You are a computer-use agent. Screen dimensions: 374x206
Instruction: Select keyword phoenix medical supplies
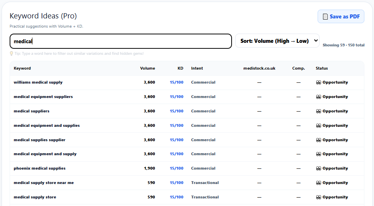point(40,168)
